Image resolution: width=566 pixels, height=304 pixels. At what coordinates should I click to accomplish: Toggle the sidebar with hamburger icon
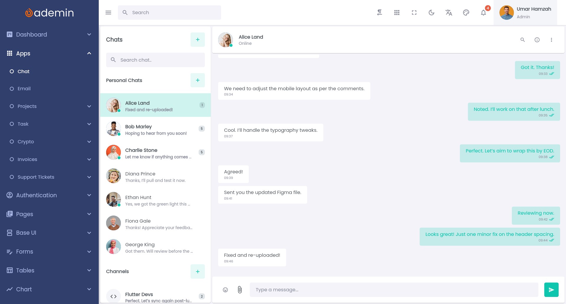[x=108, y=13]
